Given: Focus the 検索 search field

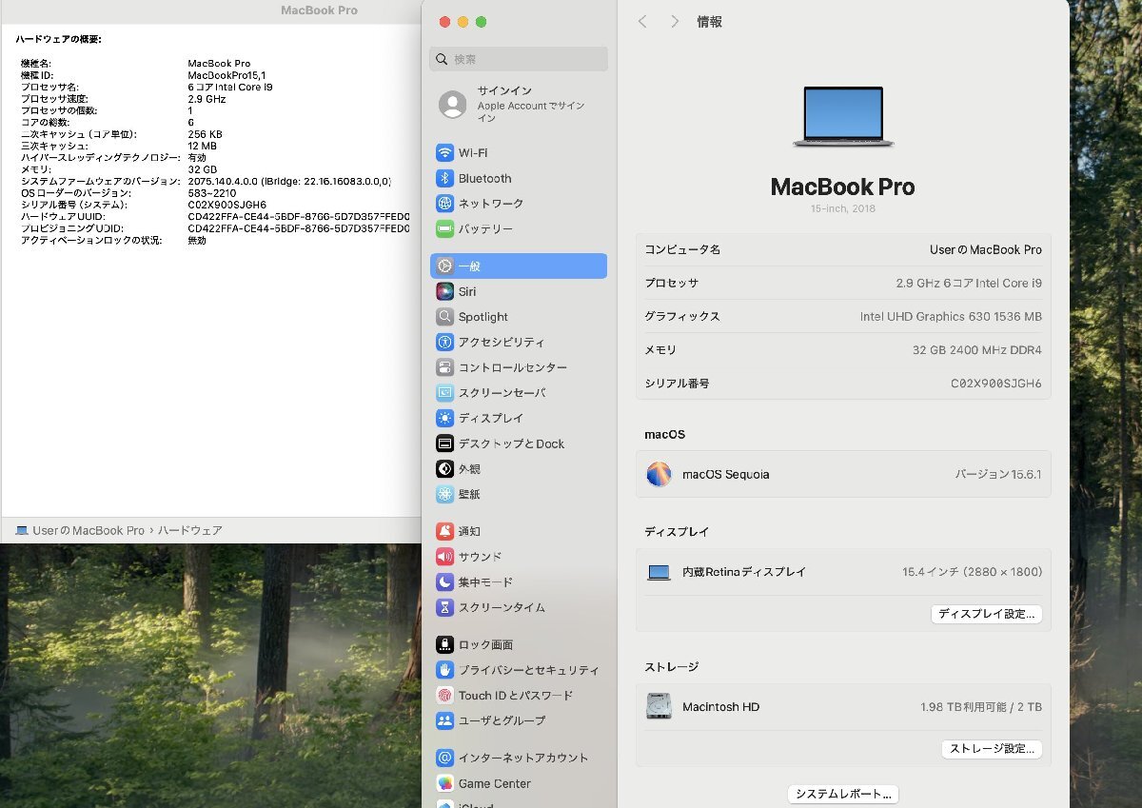Looking at the screenshot, I should click(x=519, y=59).
